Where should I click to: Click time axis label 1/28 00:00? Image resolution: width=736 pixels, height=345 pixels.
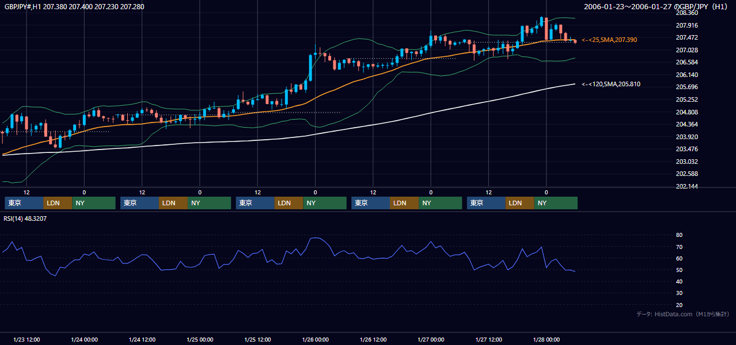click(546, 339)
